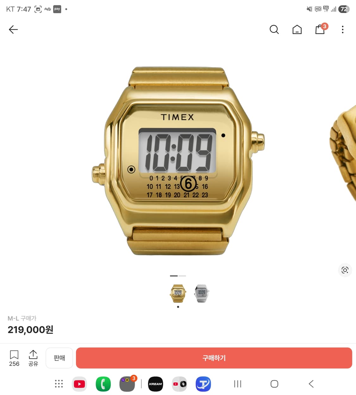Screen dimensions: 356x395
Task: Tap the home icon in the header
Action: click(x=297, y=29)
